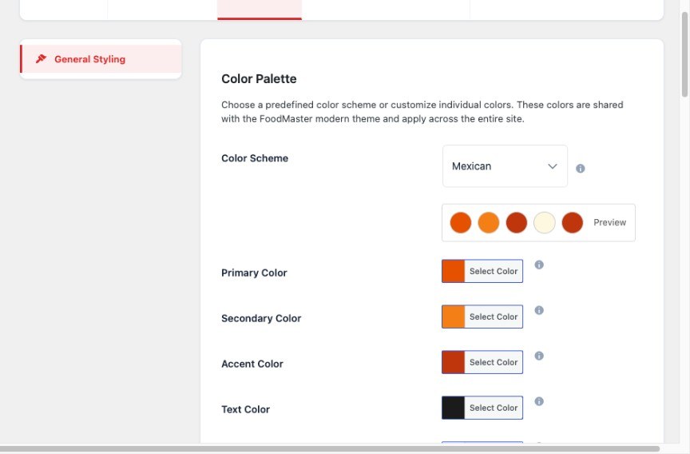The image size is (690, 454).
Task: Click the Primary Color orange-red swatch
Action: click(x=454, y=271)
